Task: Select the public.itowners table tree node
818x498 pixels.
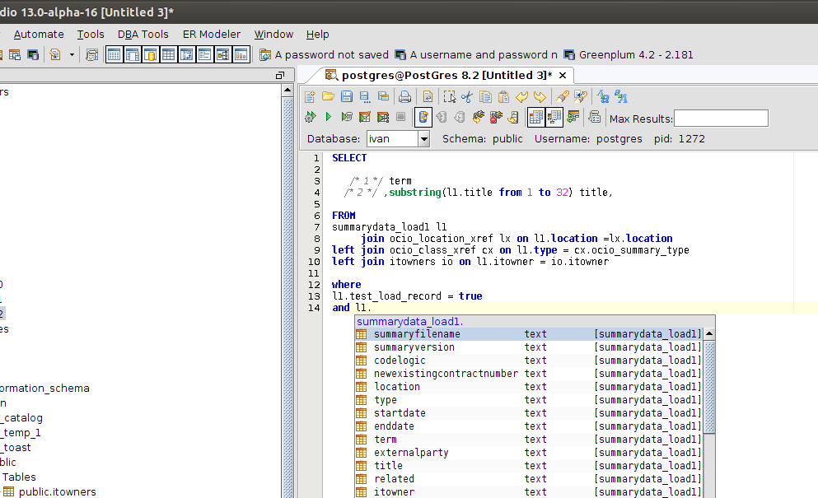Action: (x=57, y=491)
